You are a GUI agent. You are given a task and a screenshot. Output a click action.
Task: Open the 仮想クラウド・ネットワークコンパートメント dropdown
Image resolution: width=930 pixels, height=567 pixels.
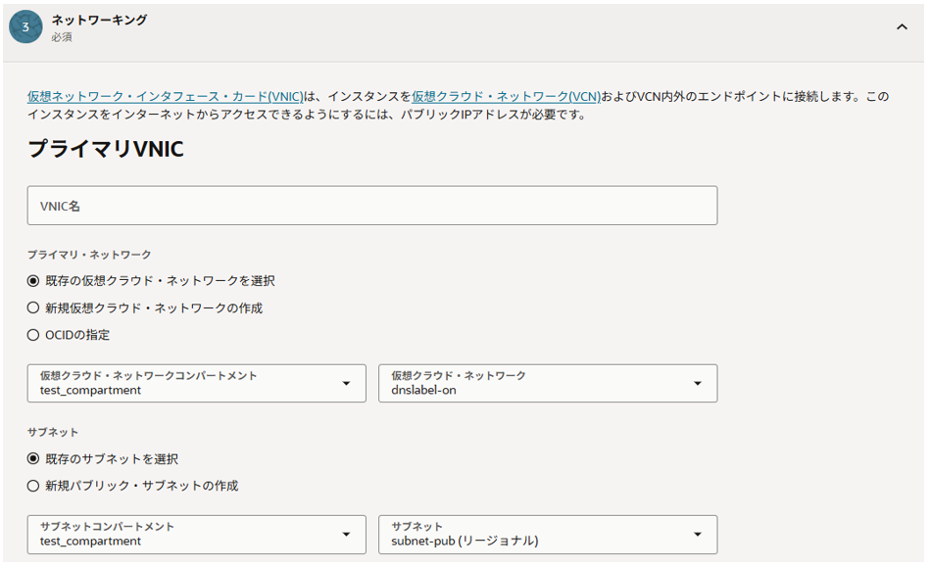tap(186, 383)
